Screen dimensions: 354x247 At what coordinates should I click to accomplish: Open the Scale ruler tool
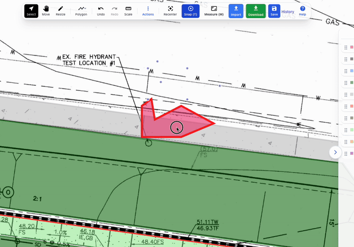pyautogui.click(x=128, y=11)
